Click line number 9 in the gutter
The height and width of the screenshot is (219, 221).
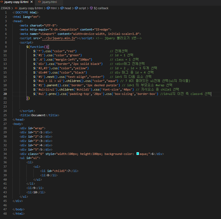coord(6,47)
